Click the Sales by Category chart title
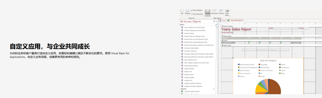Image resolution: width=322 pixels, height=98 pixels. tap(268, 61)
